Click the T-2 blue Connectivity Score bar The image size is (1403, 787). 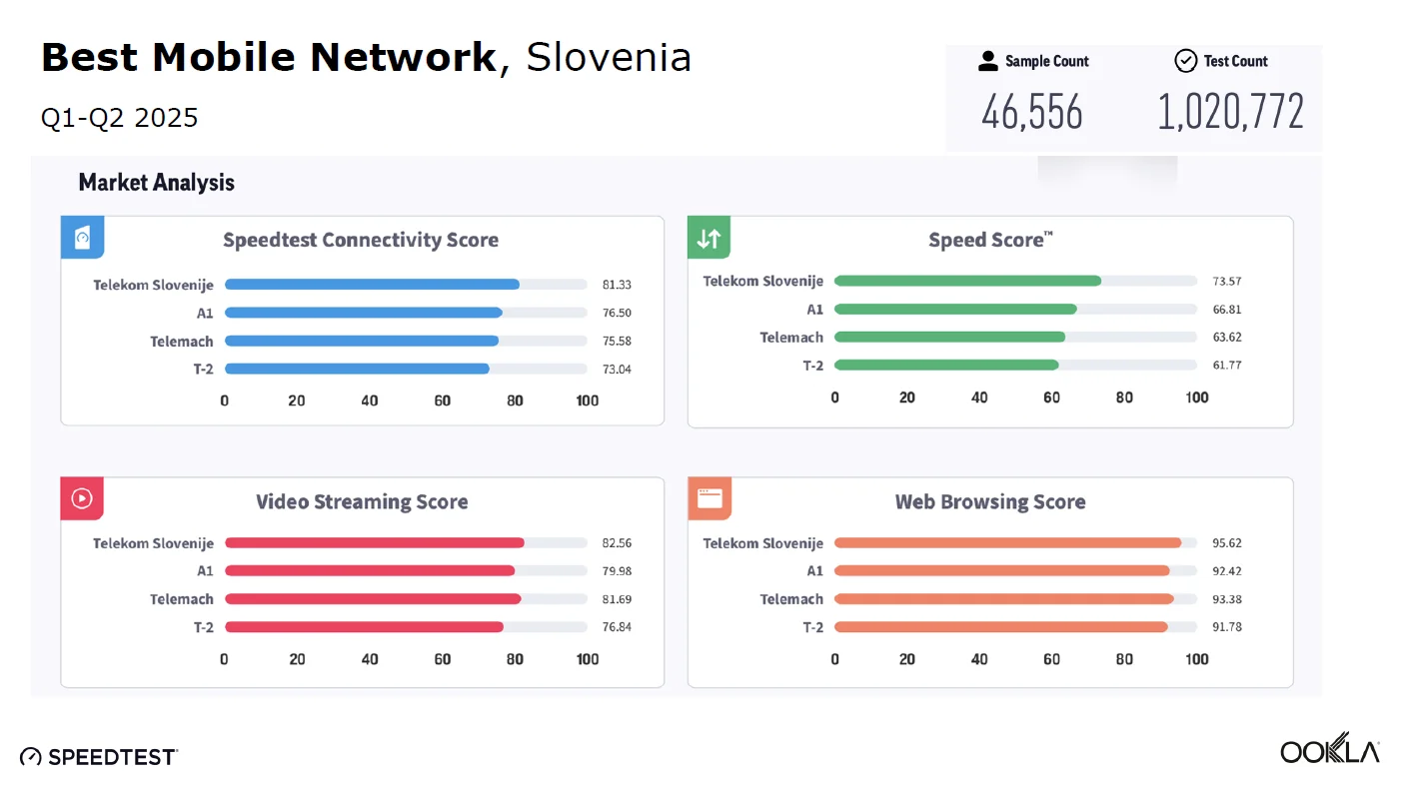pos(357,369)
